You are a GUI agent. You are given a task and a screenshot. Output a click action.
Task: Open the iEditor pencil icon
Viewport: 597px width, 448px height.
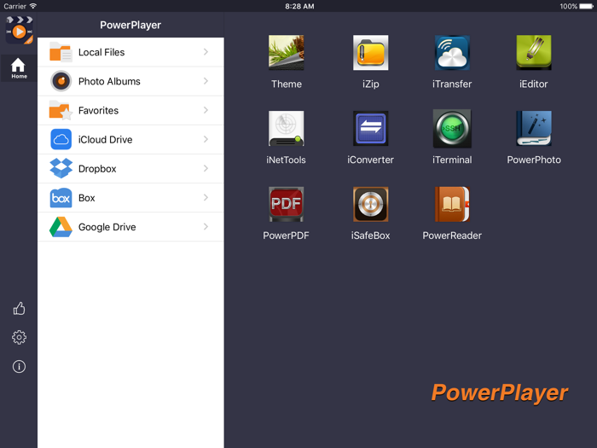tap(533, 53)
